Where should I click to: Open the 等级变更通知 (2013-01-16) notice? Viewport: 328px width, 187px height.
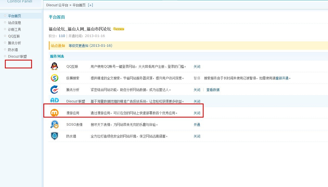tap(90, 46)
